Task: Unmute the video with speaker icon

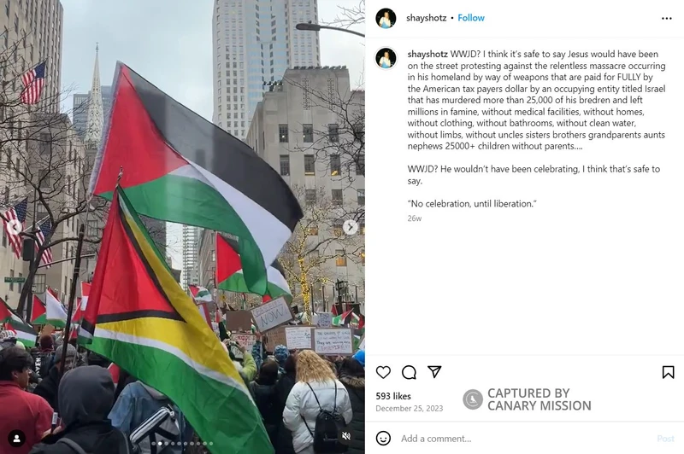Action: (x=346, y=436)
